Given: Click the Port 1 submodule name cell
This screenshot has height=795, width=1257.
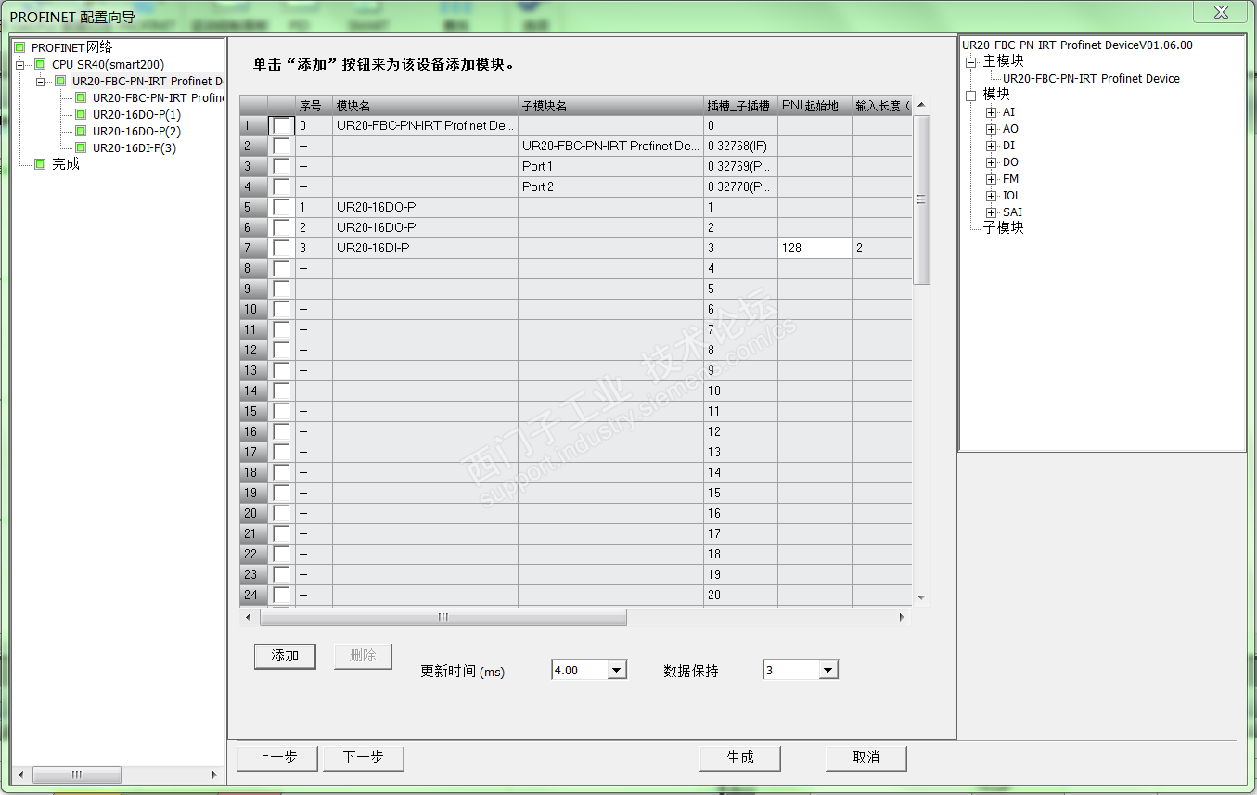Looking at the screenshot, I should (x=610, y=167).
